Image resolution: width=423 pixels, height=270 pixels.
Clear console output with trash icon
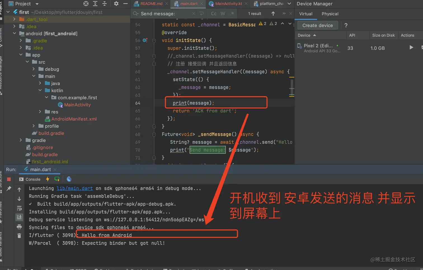(x=19, y=236)
